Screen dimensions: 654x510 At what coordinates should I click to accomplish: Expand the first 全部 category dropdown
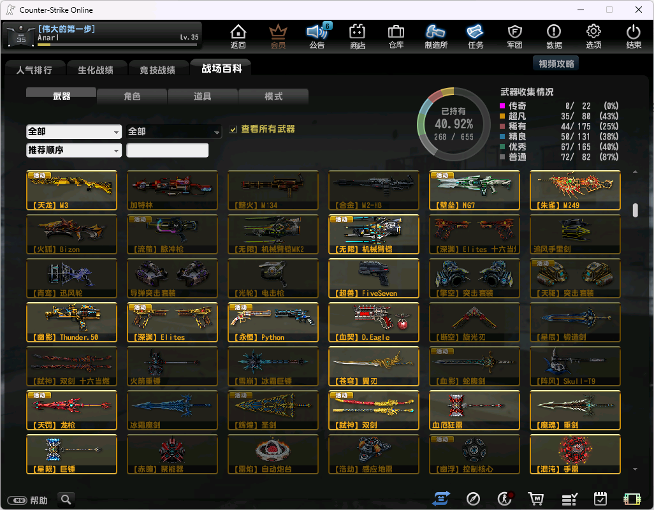[x=74, y=132]
